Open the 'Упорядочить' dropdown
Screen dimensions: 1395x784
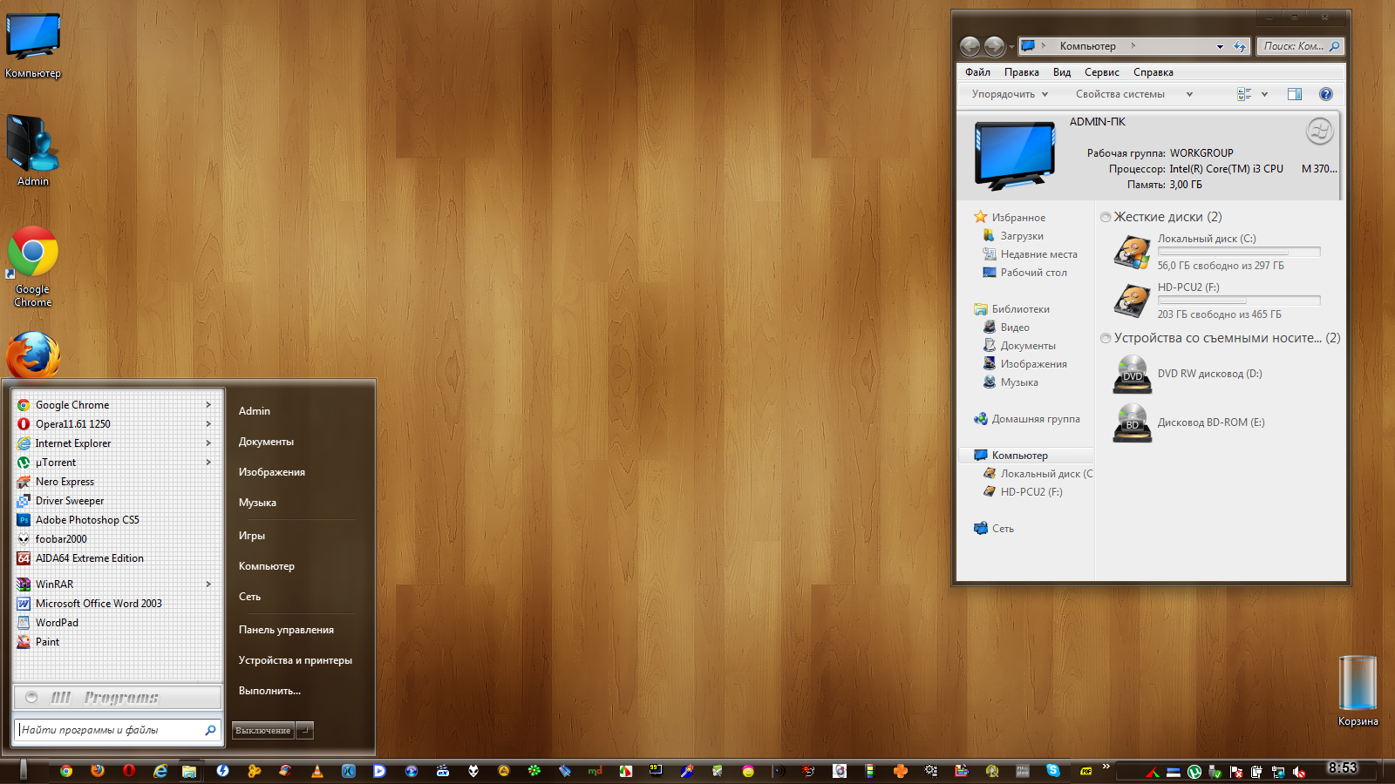1010,94
